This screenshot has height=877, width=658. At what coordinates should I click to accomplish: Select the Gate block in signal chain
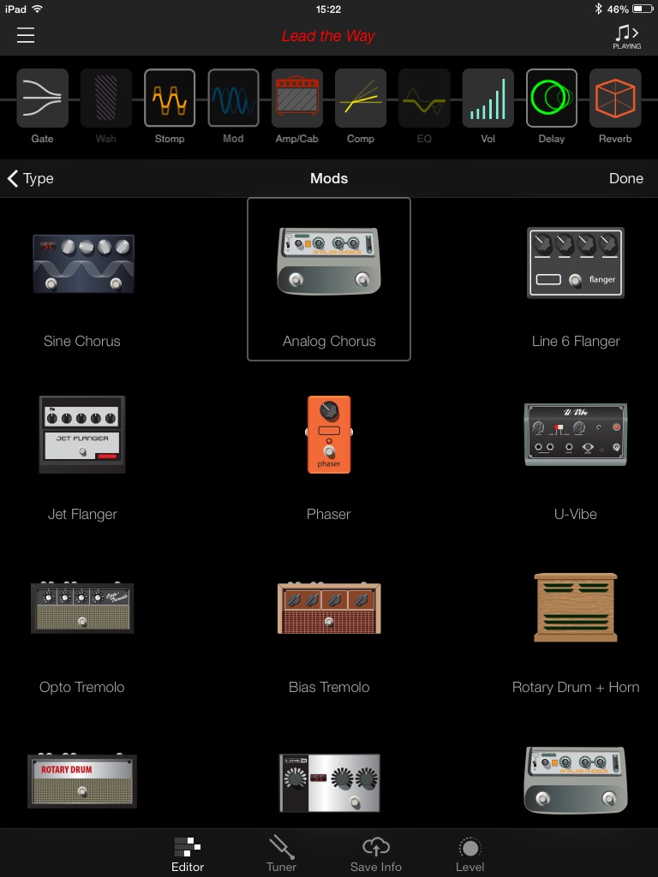(x=43, y=98)
